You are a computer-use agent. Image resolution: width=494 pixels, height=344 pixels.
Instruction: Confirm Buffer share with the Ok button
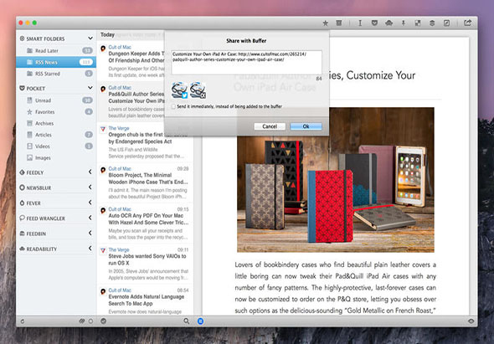306,126
